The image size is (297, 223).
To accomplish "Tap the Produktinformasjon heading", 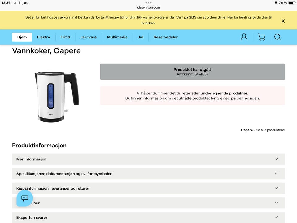I will tap(39, 146).
